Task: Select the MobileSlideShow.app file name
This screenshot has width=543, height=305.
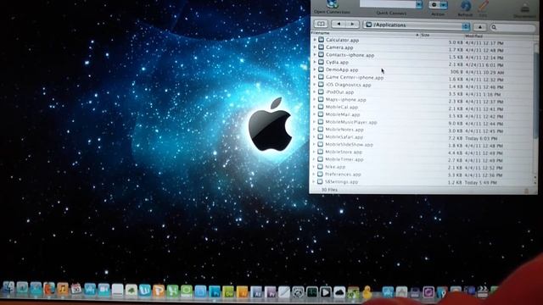Action: [x=349, y=145]
